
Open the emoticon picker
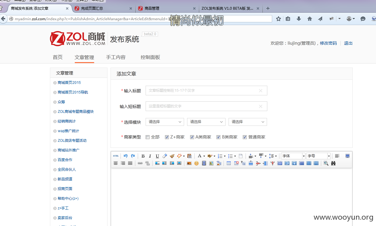196,163
